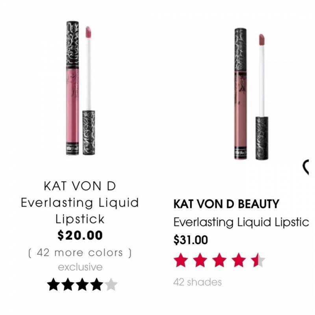Click the $20.00 price
Image resolution: width=315 pixels, height=315 pixels.
(x=80, y=235)
